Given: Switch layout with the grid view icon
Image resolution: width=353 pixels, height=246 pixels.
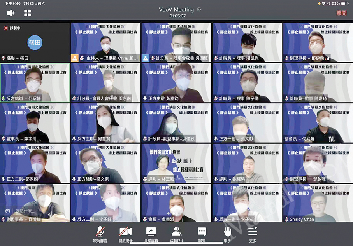Looking at the screenshot, I should tap(27, 13).
